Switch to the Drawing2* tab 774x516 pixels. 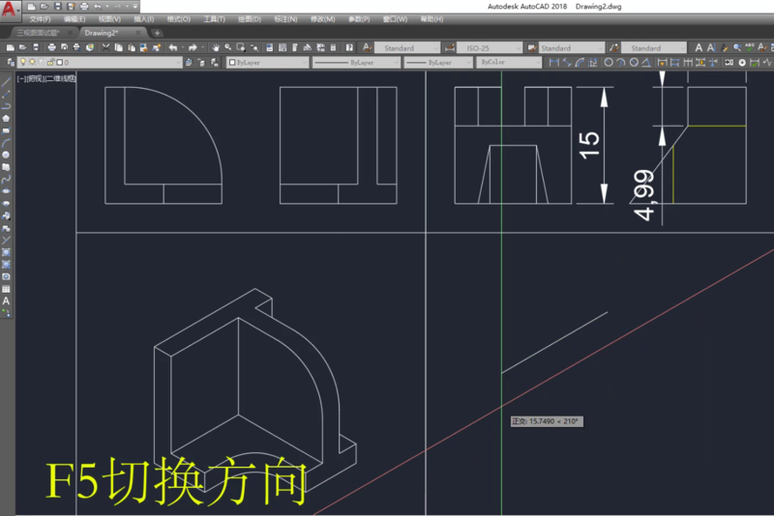point(102,32)
